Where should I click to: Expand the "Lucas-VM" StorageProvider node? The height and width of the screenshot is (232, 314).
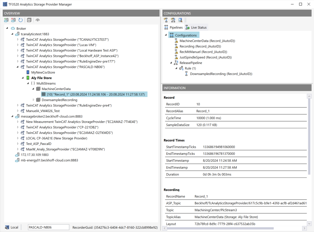(18, 45)
